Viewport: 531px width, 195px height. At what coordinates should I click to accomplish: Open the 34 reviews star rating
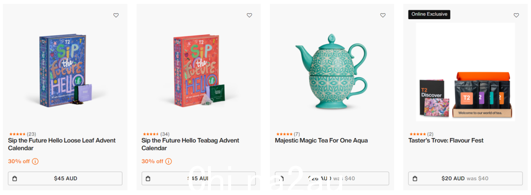tap(155, 134)
